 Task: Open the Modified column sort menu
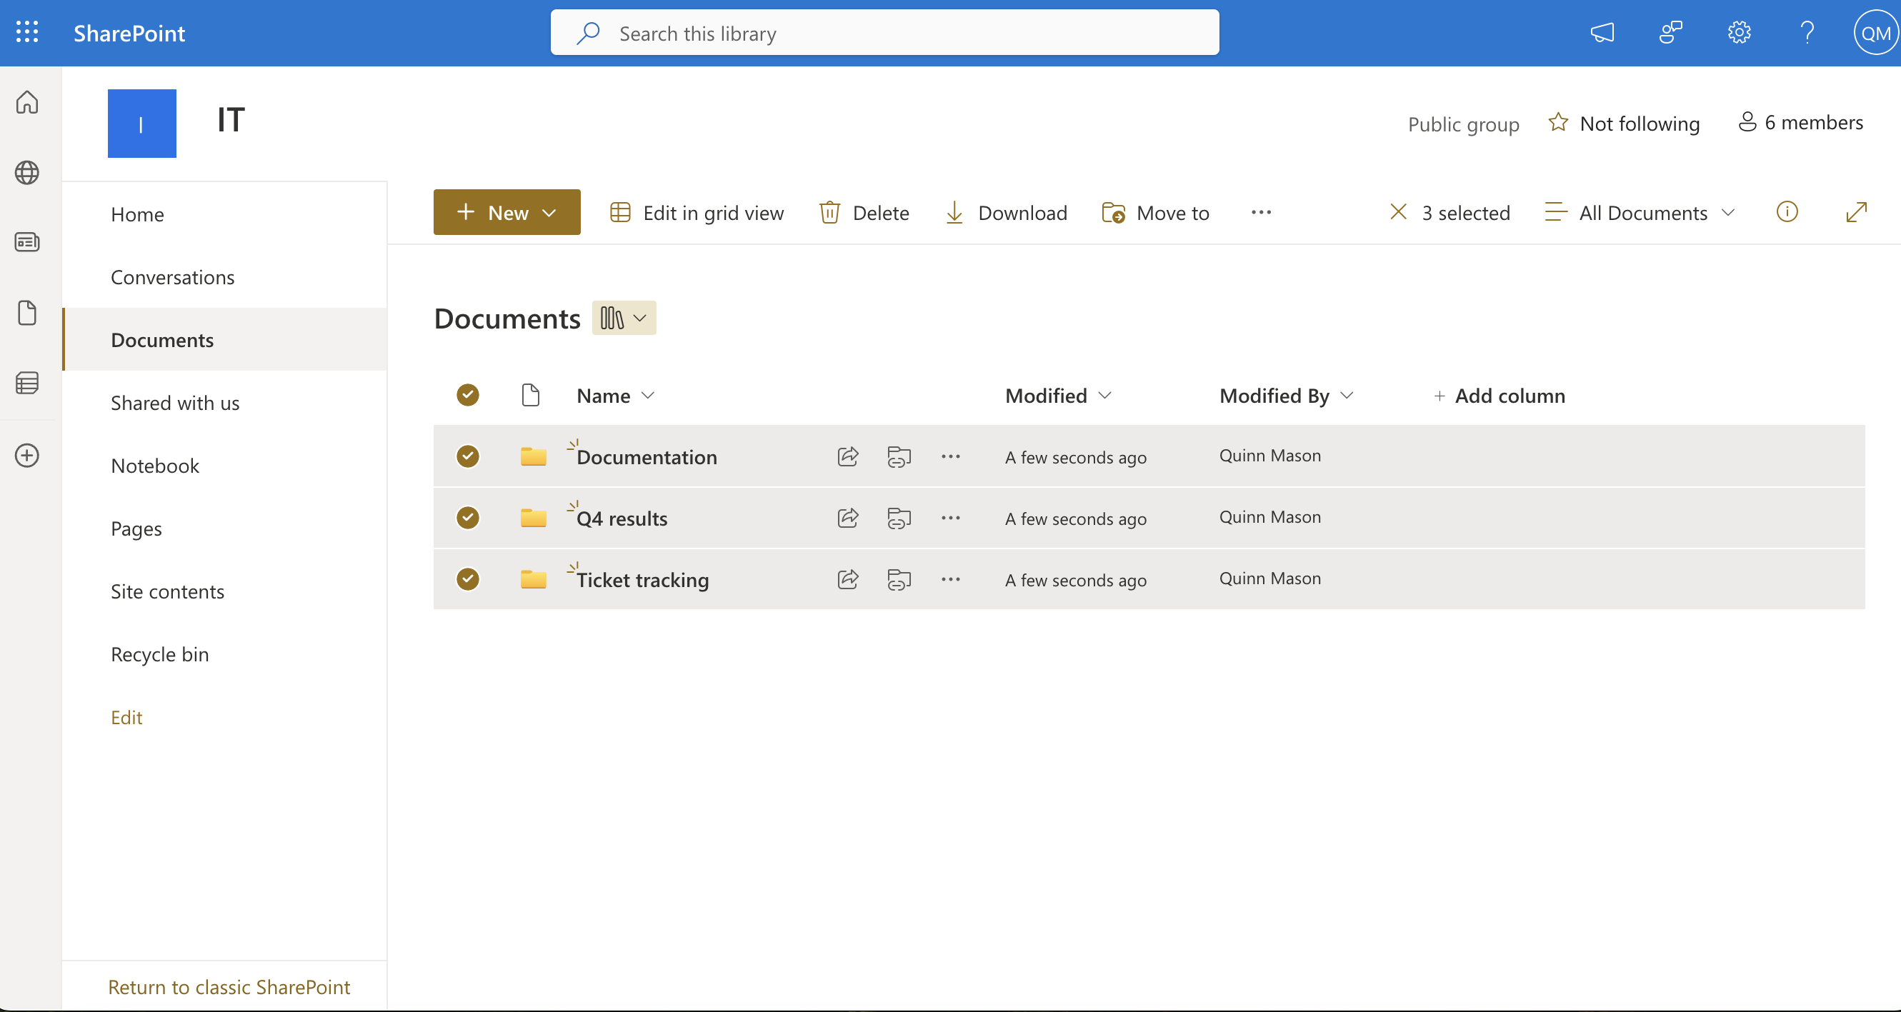1057,396
